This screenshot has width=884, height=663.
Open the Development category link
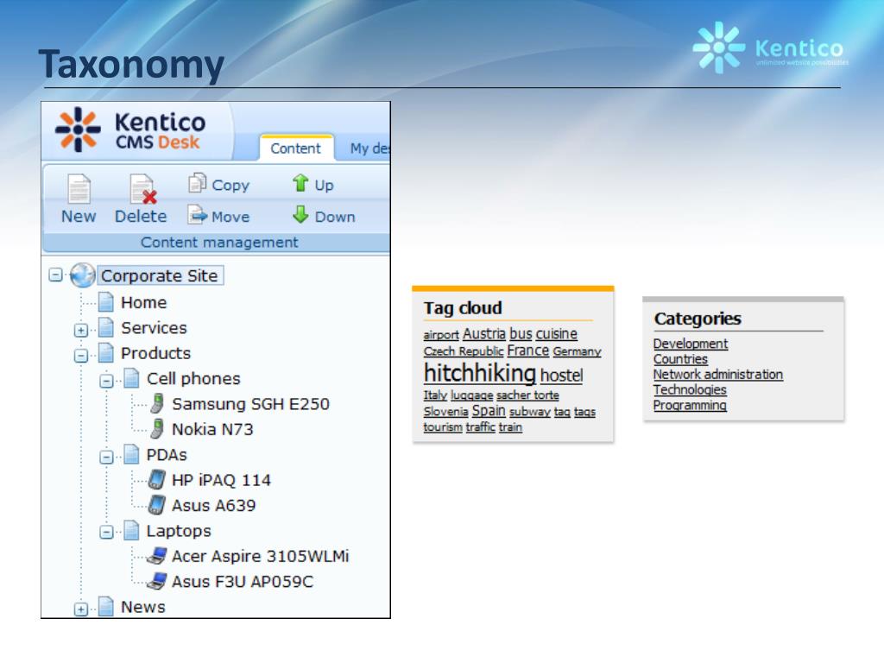pos(691,344)
